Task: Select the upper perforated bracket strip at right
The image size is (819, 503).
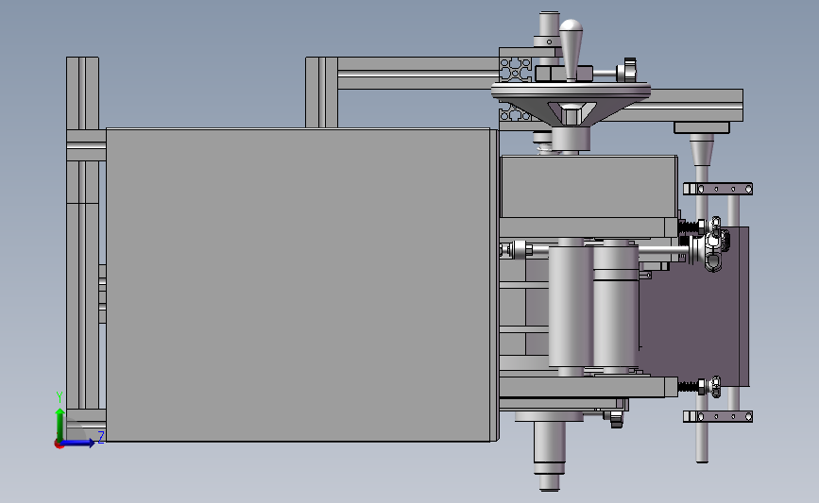Action: coord(718,189)
